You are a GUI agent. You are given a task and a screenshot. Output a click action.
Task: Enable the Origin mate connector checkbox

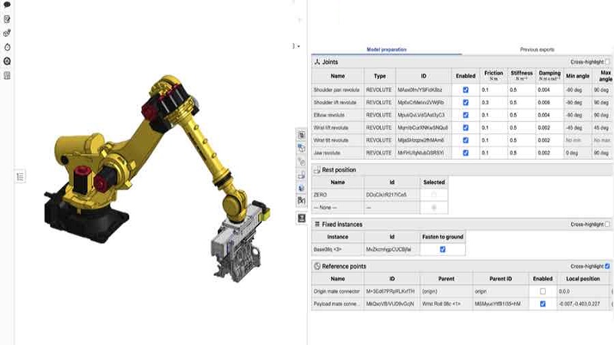543,291
